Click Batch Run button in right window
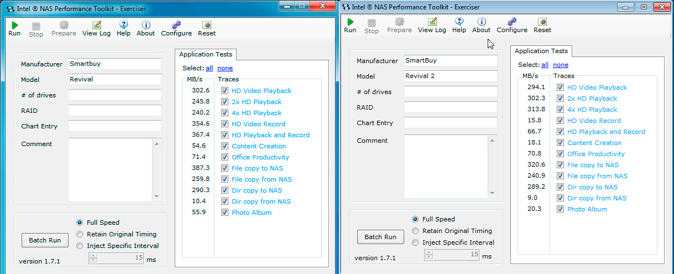The image size is (674, 274). point(380,237)
